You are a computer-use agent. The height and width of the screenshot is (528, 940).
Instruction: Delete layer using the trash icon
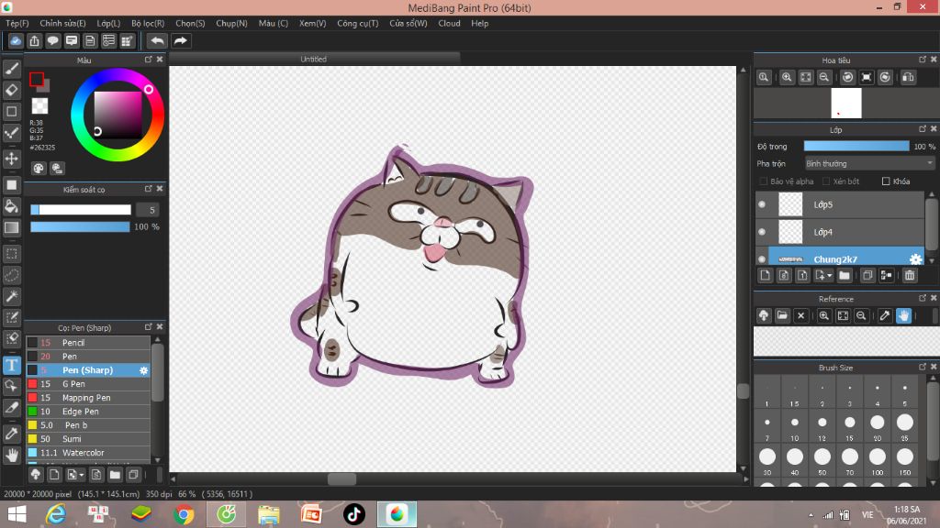point(910,275)
